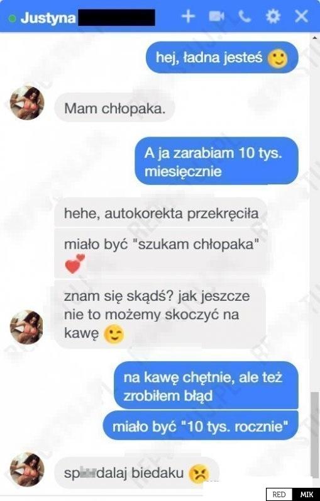The width and height of the screenshot is (320, 501).
Task: Click the green online status dot
Action: [x=12, y=18]
